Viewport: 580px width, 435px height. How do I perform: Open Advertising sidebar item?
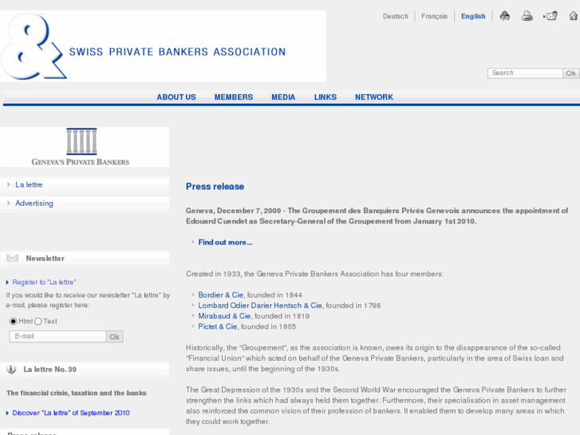point(34,204)
